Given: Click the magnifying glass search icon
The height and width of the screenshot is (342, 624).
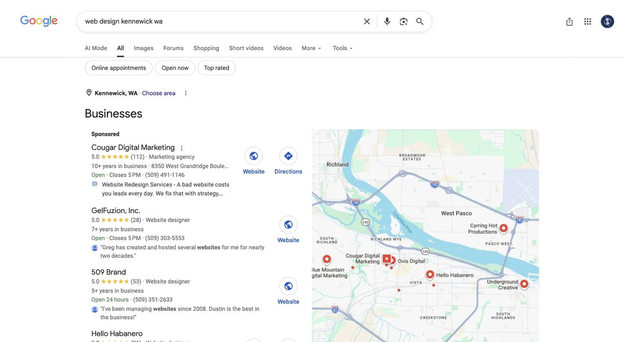Looking at the screenshot, I should pos(420,21).
